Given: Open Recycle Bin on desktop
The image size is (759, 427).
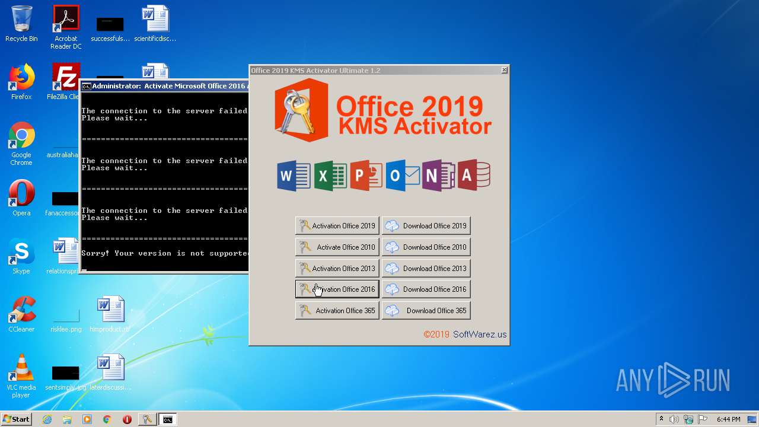Looking at the screenshot, I should (21, 24).
